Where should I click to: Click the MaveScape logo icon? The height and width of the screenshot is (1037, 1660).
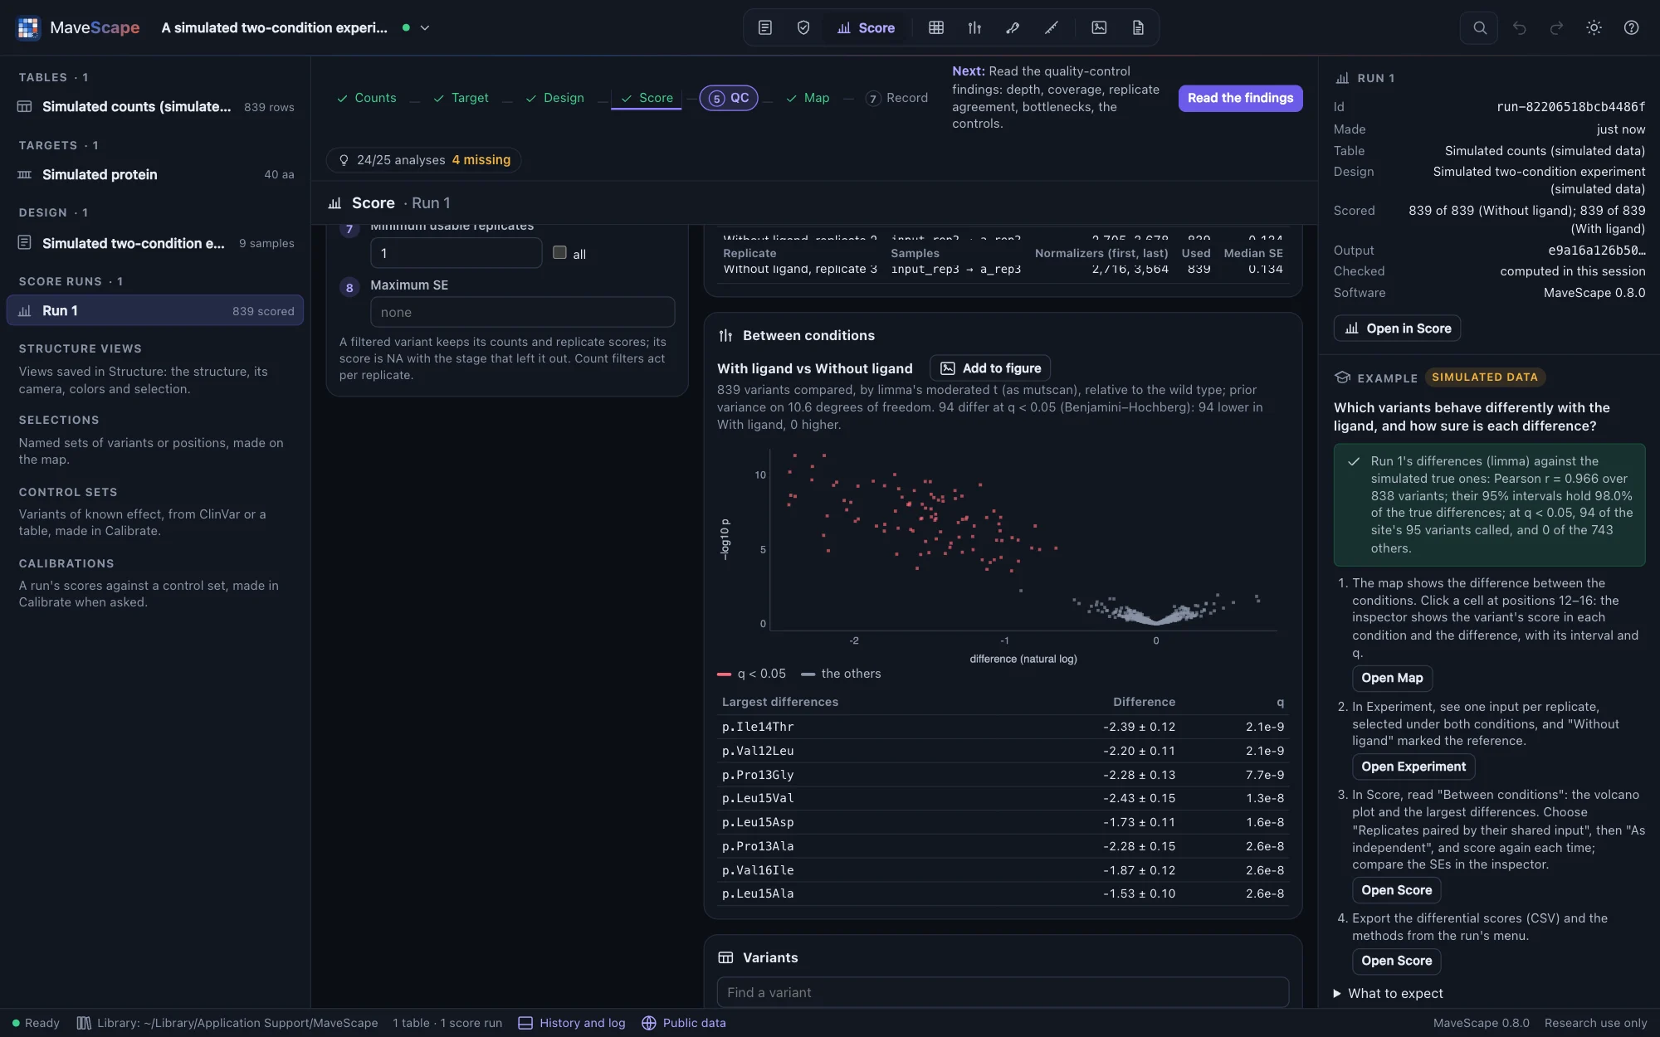click(28, 27)
